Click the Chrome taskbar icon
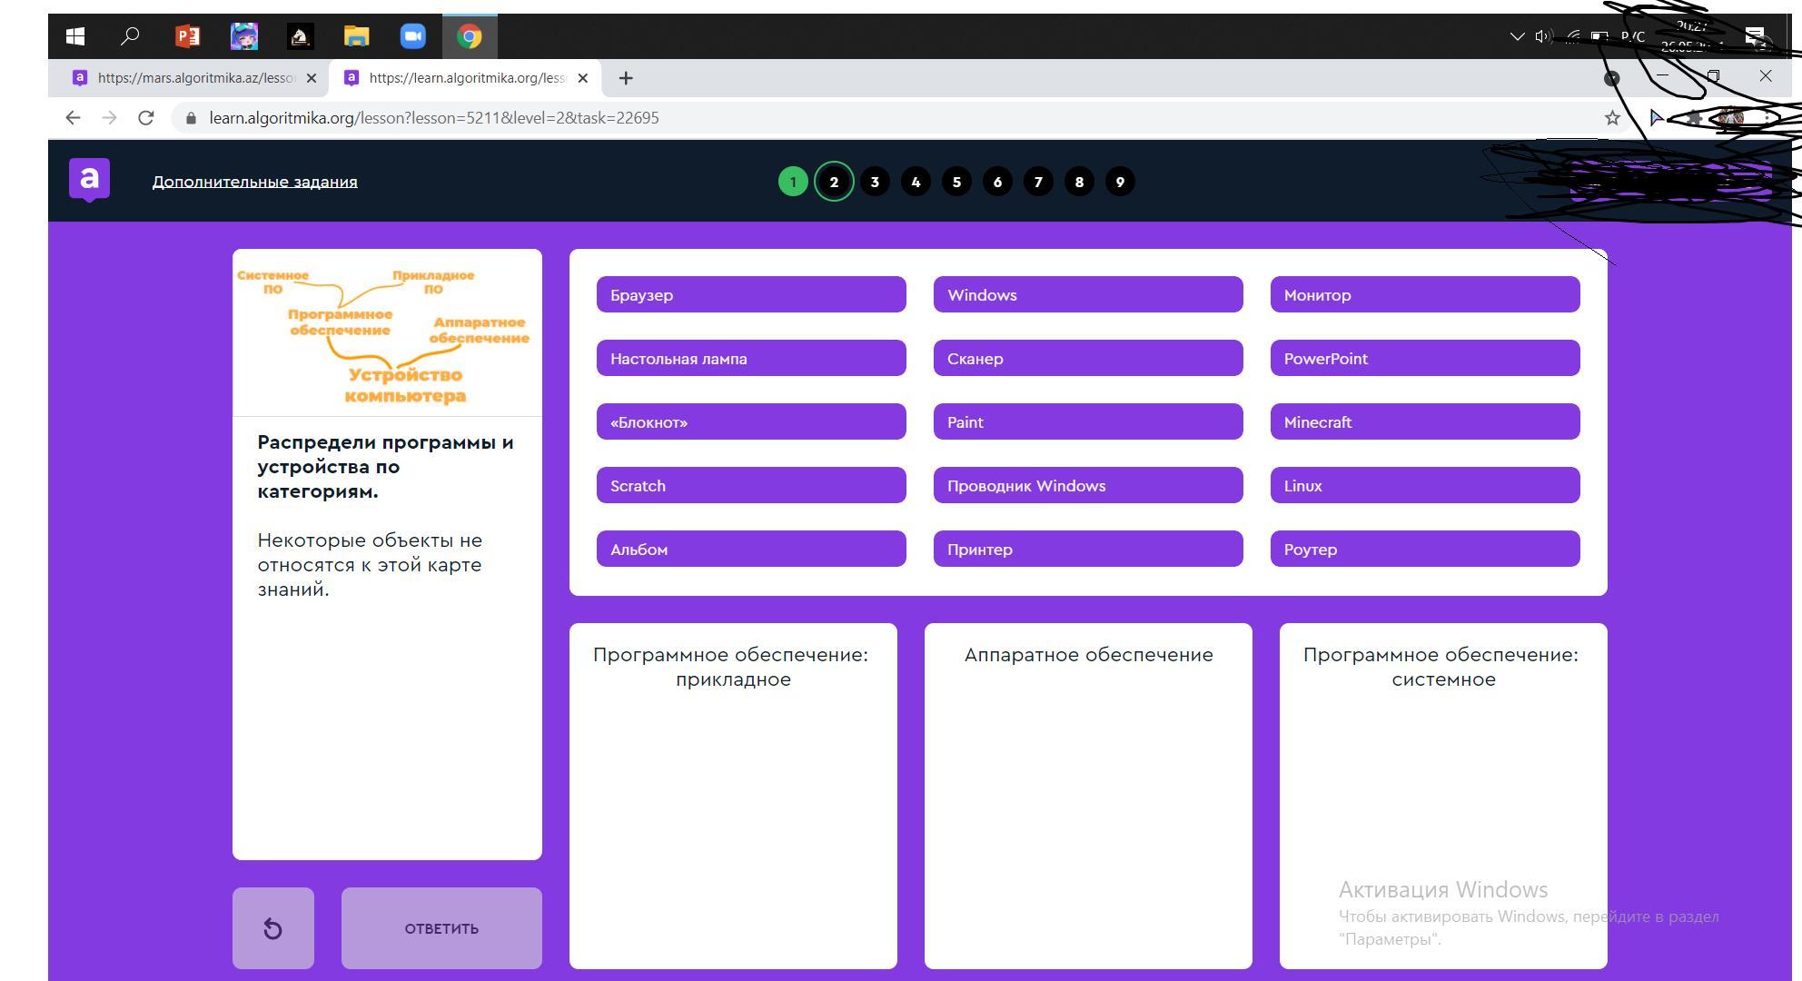1802x981 pixels. tap(470, 36)
